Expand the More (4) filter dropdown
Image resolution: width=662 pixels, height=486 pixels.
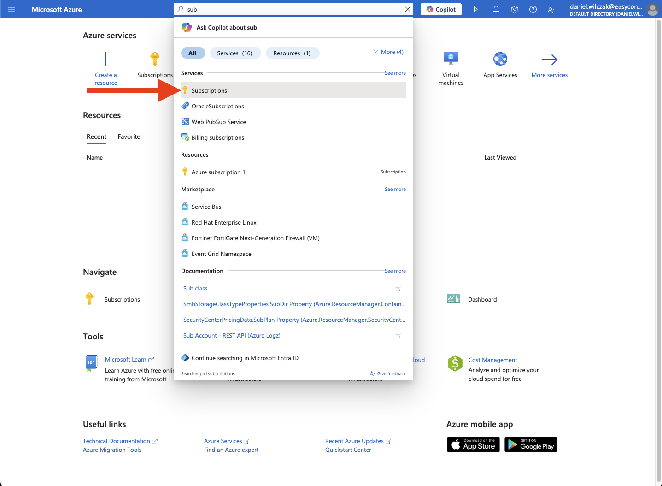(x=388, y=52)
